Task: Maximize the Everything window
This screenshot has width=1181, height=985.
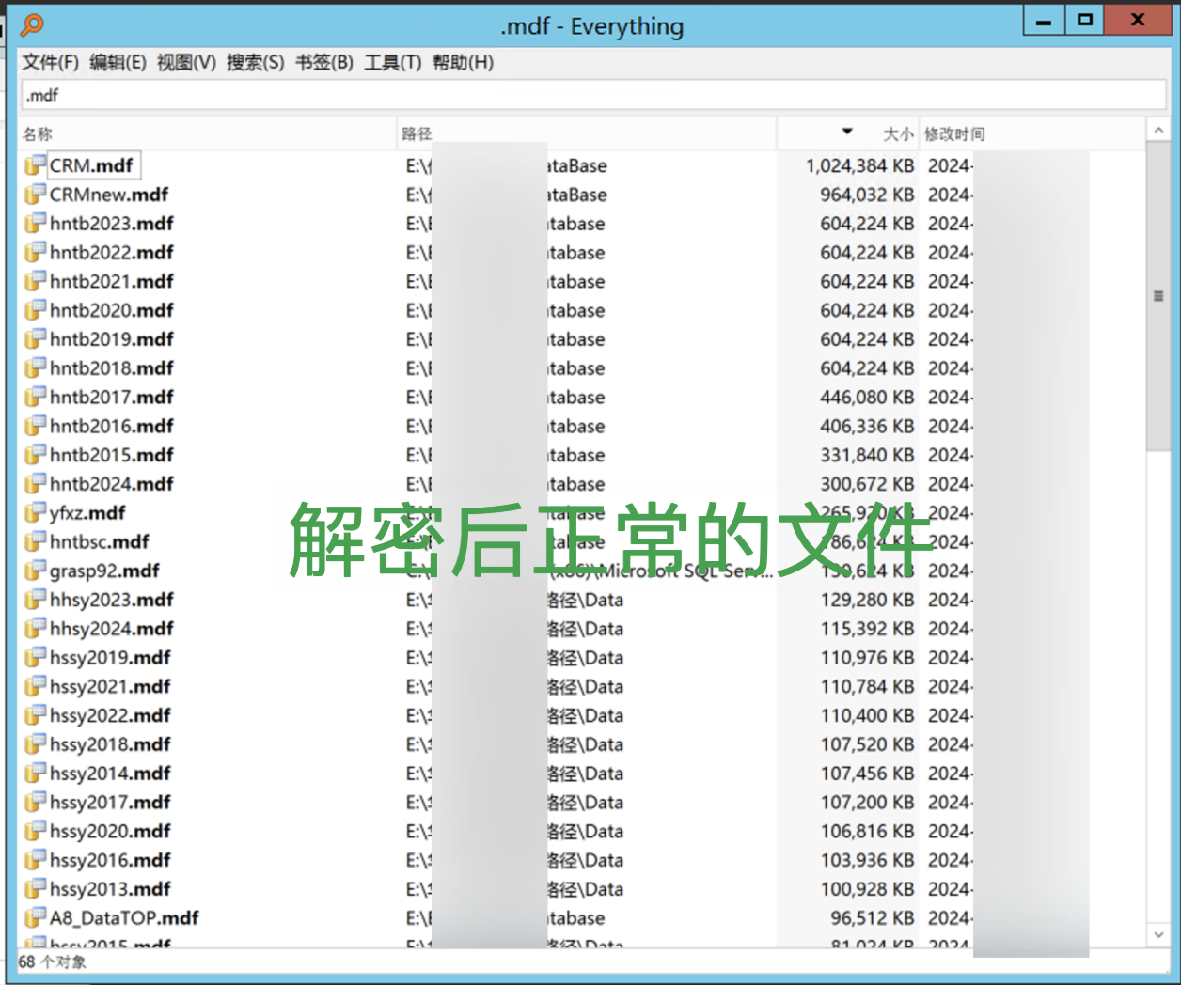Action: point(1085,20)
